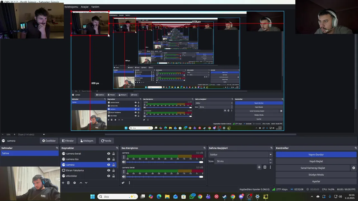Hide the camera berat source
This screenshot has width=358, height=201.
tap(109, 154)
